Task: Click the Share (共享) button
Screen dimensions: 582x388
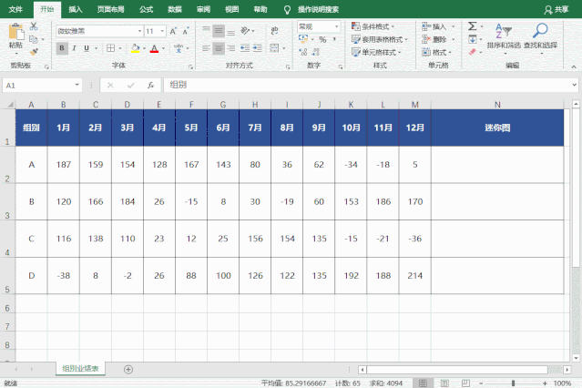Action: coord(566,8)
